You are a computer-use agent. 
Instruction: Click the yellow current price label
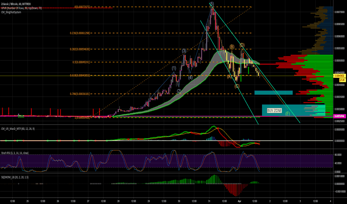(340, 76)
